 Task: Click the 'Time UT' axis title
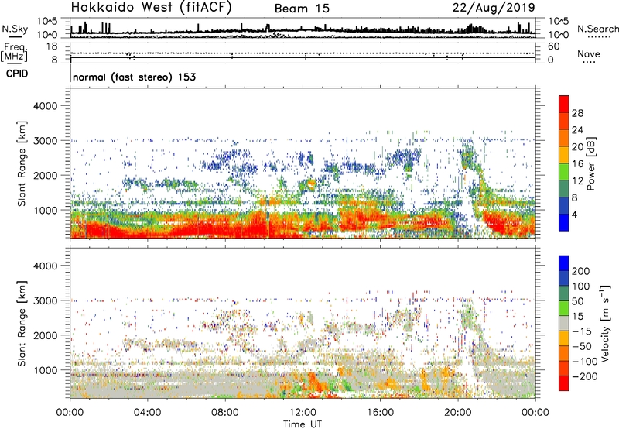[x=303, y=424]
